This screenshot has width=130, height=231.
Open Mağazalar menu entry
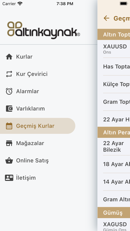37,143
